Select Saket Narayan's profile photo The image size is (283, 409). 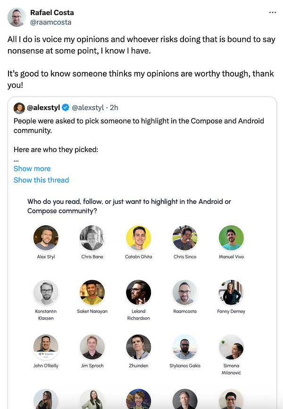click(x=92, y=292)
